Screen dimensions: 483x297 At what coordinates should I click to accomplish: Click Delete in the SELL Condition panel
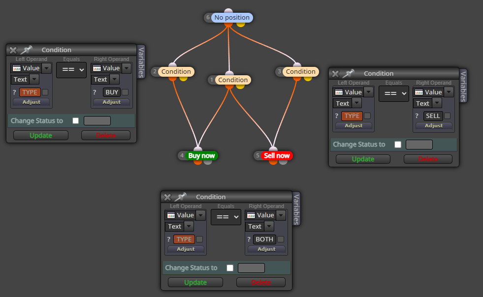428,159
